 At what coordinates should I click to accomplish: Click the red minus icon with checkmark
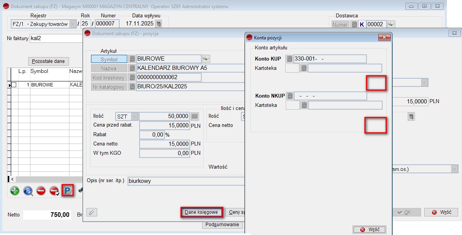(x=54, y=191)
